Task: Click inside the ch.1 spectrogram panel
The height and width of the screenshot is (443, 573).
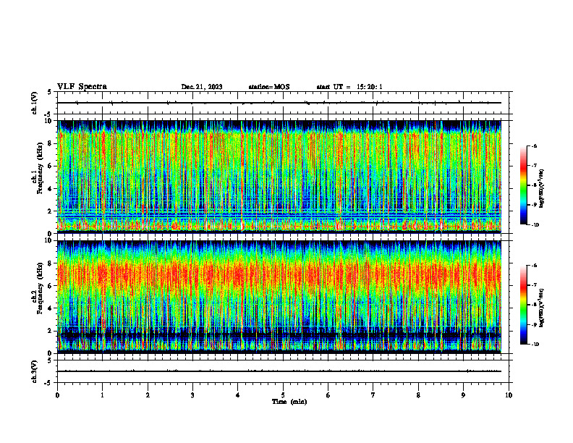Action: point(279,177)
